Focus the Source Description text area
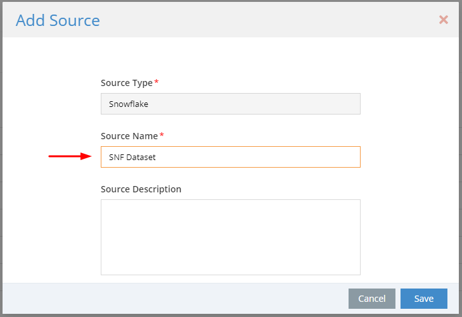Image resolution: width=462 pixels, height=317 pixels. pyautogui.click(x=231, y=237)
